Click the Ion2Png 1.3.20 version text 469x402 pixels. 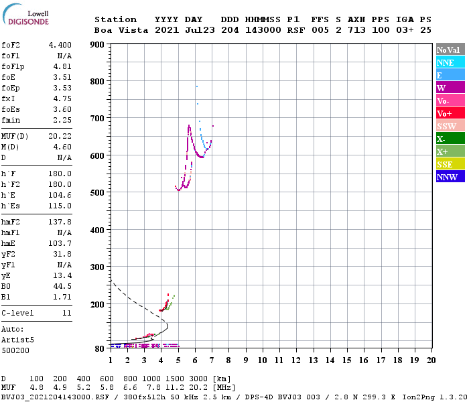click(435, 397)
